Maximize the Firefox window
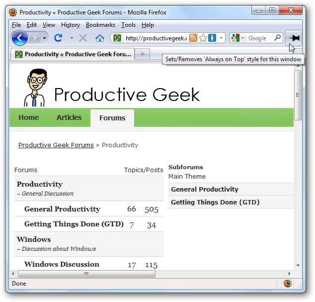The height and width of the screenshot is (302, 315). coord(272,10)
